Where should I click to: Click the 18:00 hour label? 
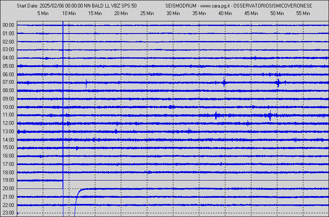coord(8,173)
